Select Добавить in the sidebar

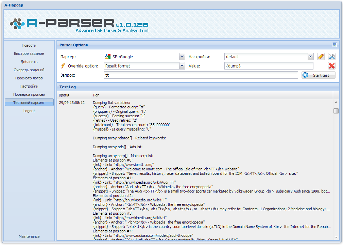[29, 62]
